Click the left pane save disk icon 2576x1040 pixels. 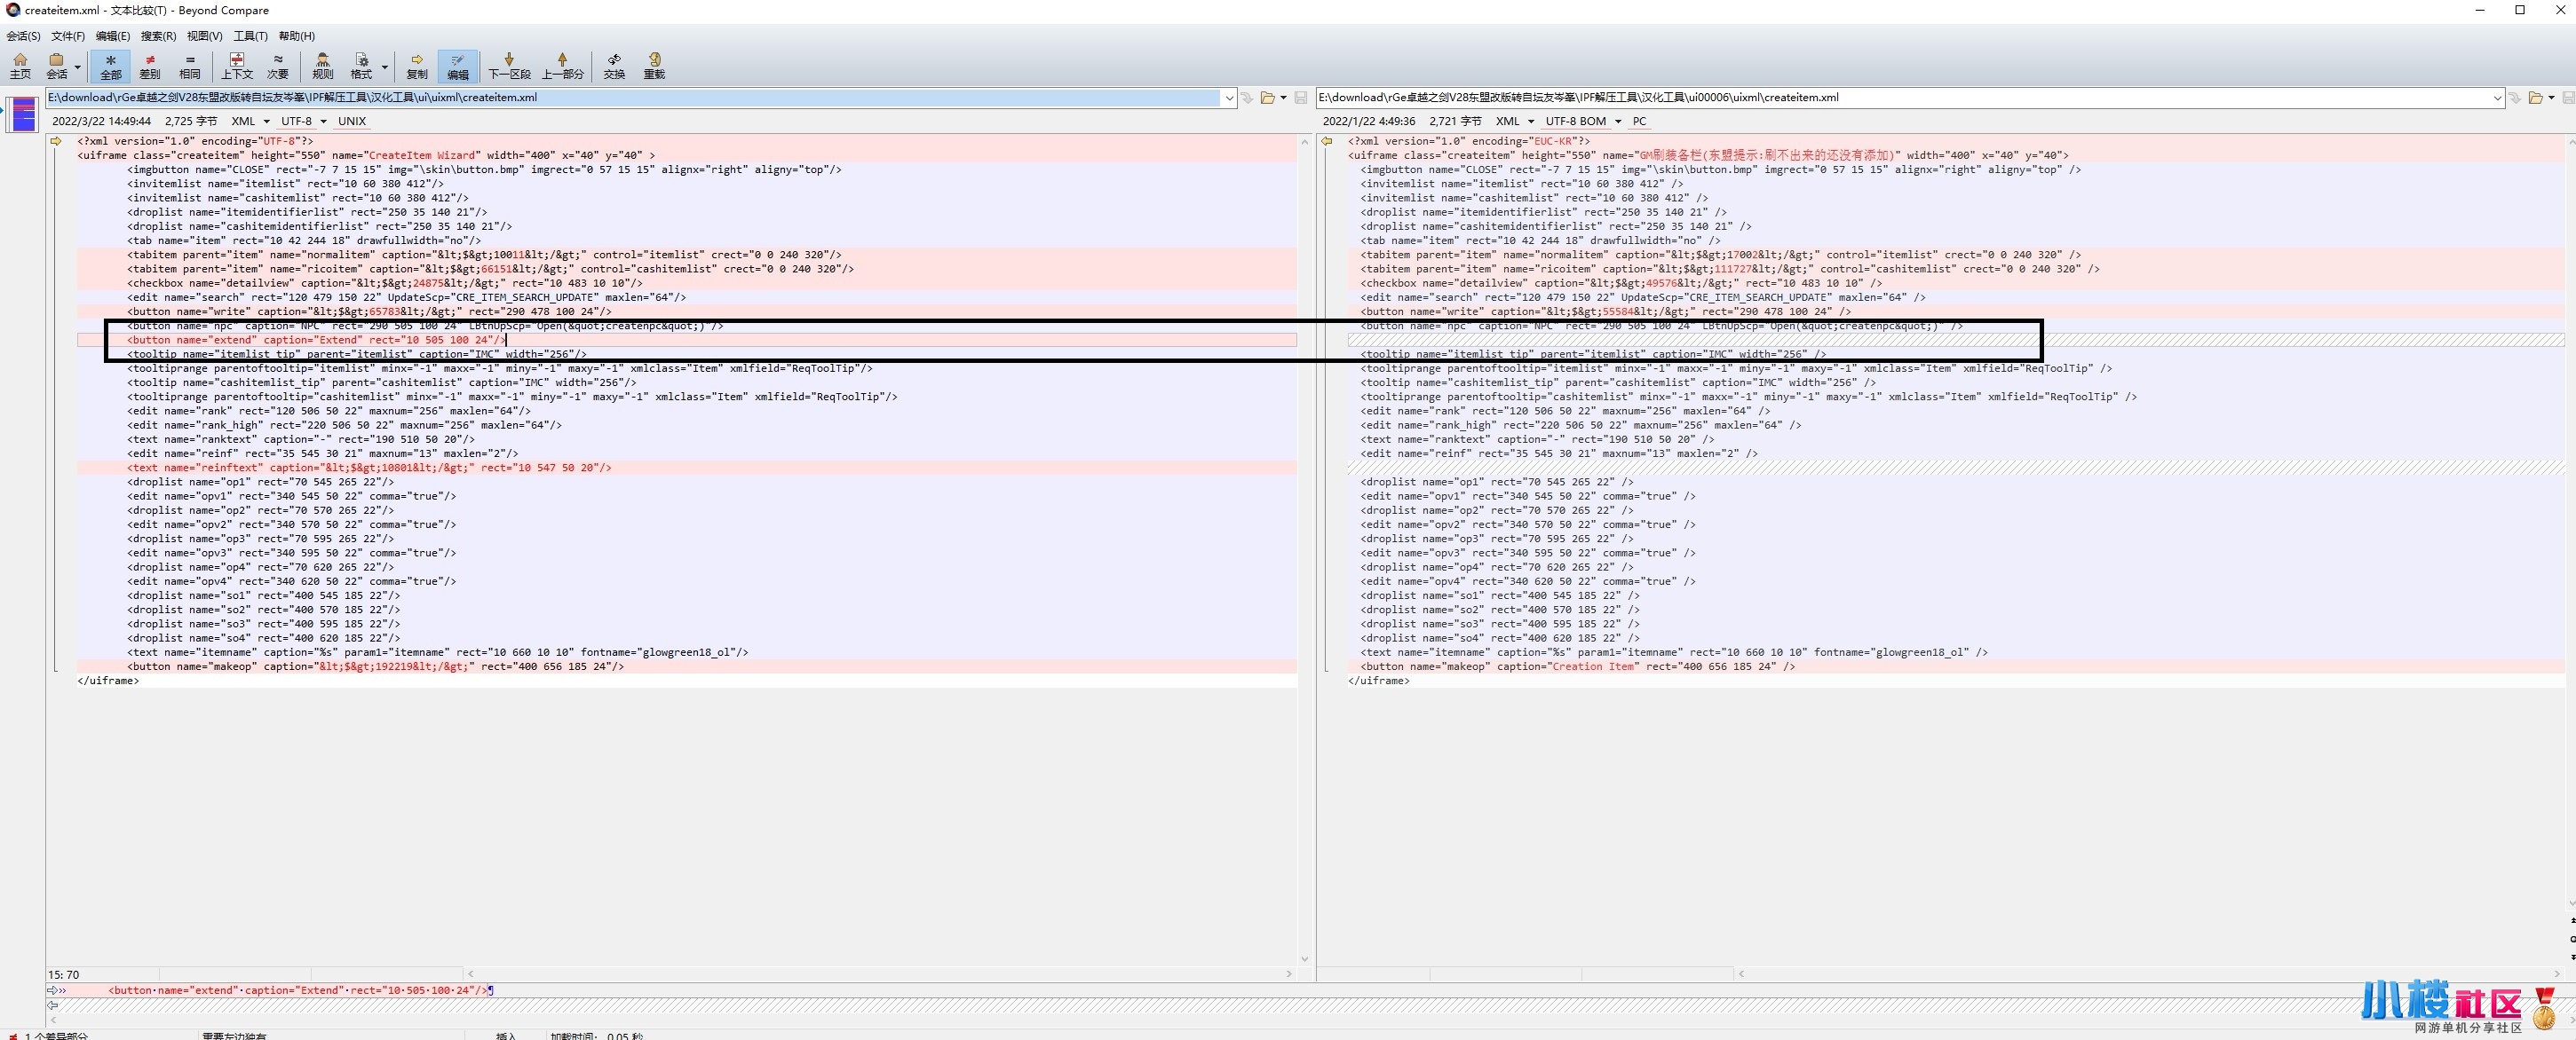click(1300, 98)
